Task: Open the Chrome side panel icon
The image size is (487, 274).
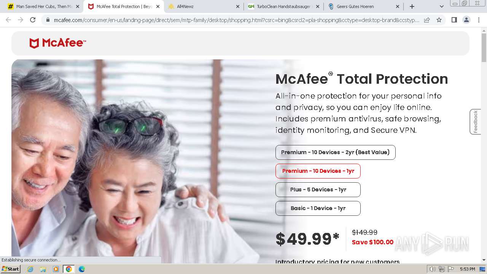Action: [454, 20]
